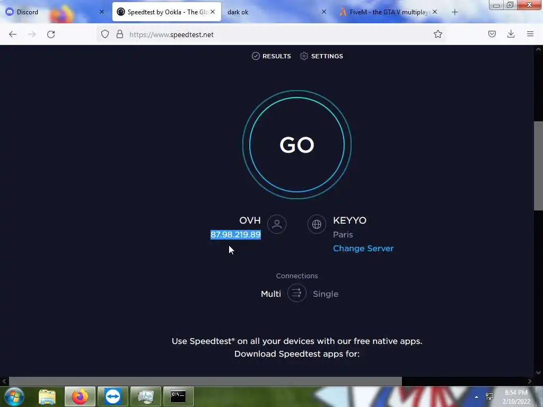Open the Command Prompt taskbar icon
This screenshot has width=543, height=407.
pos(178,396)
